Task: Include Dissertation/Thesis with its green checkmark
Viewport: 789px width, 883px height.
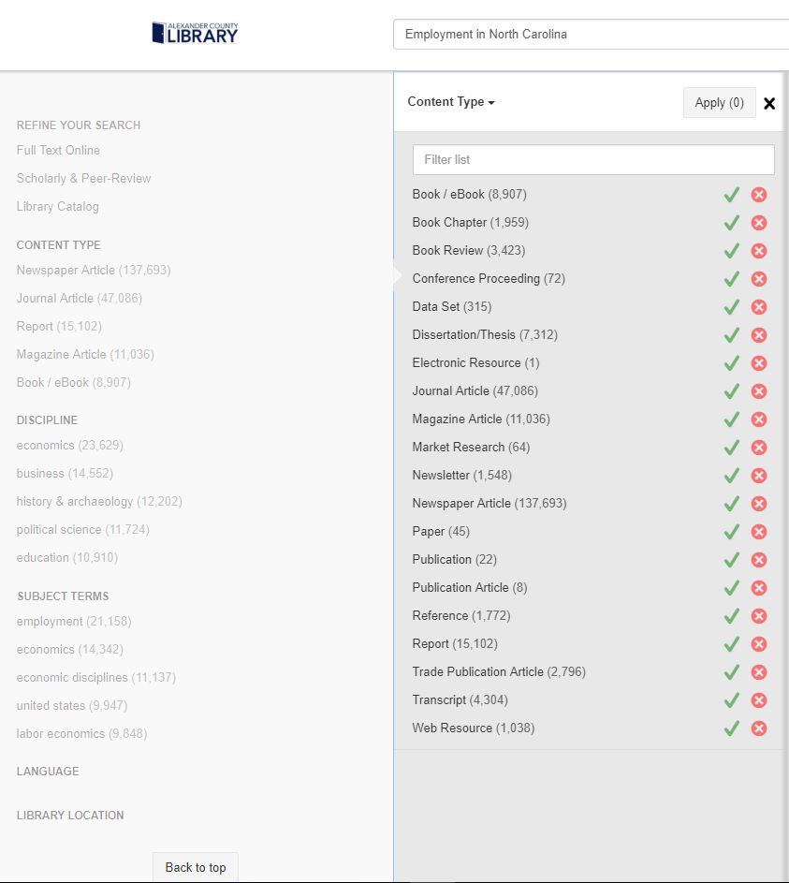Action: tap(731, 335)
